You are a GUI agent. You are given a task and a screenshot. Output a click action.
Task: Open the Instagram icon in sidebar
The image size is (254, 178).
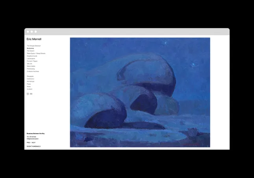(28, 94)
